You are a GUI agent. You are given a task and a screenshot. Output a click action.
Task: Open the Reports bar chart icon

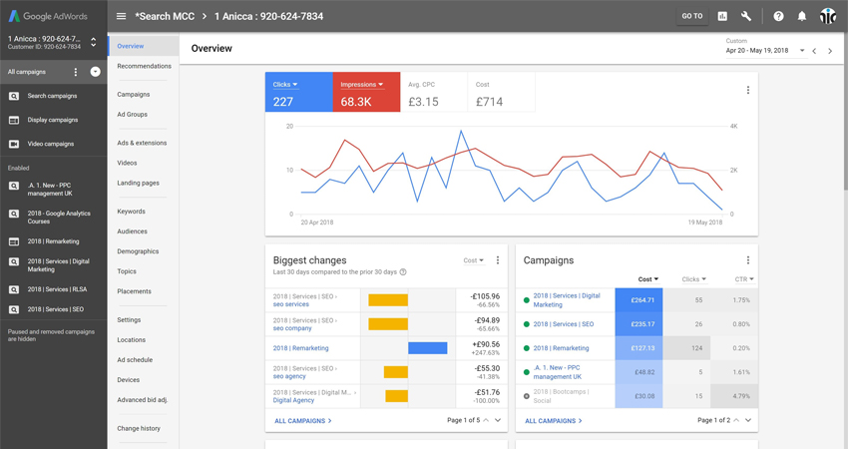(x=722, y=16)
